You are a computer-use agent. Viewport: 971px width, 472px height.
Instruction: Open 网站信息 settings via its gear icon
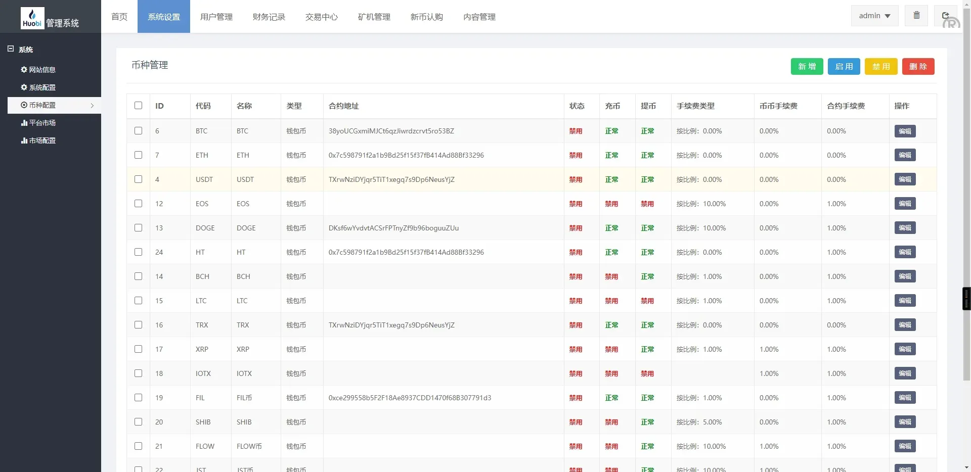point(23,70)
